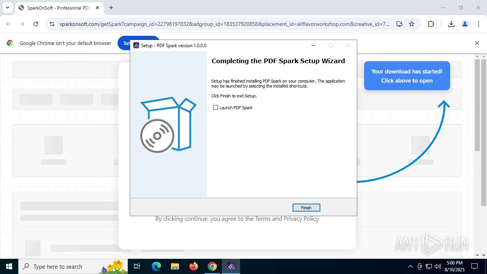Click the install app icon in the address bar

(399, 24)
